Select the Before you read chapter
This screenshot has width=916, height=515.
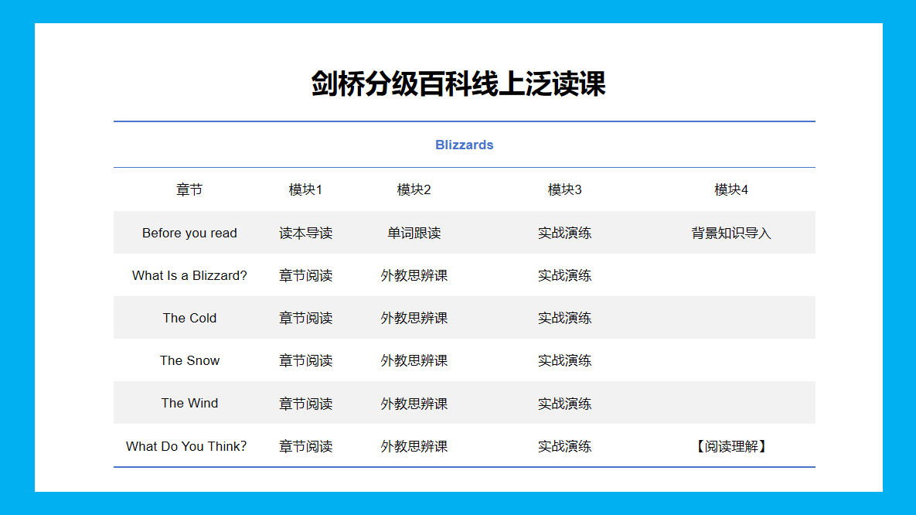pyautogui.click(x=189, y=232)
